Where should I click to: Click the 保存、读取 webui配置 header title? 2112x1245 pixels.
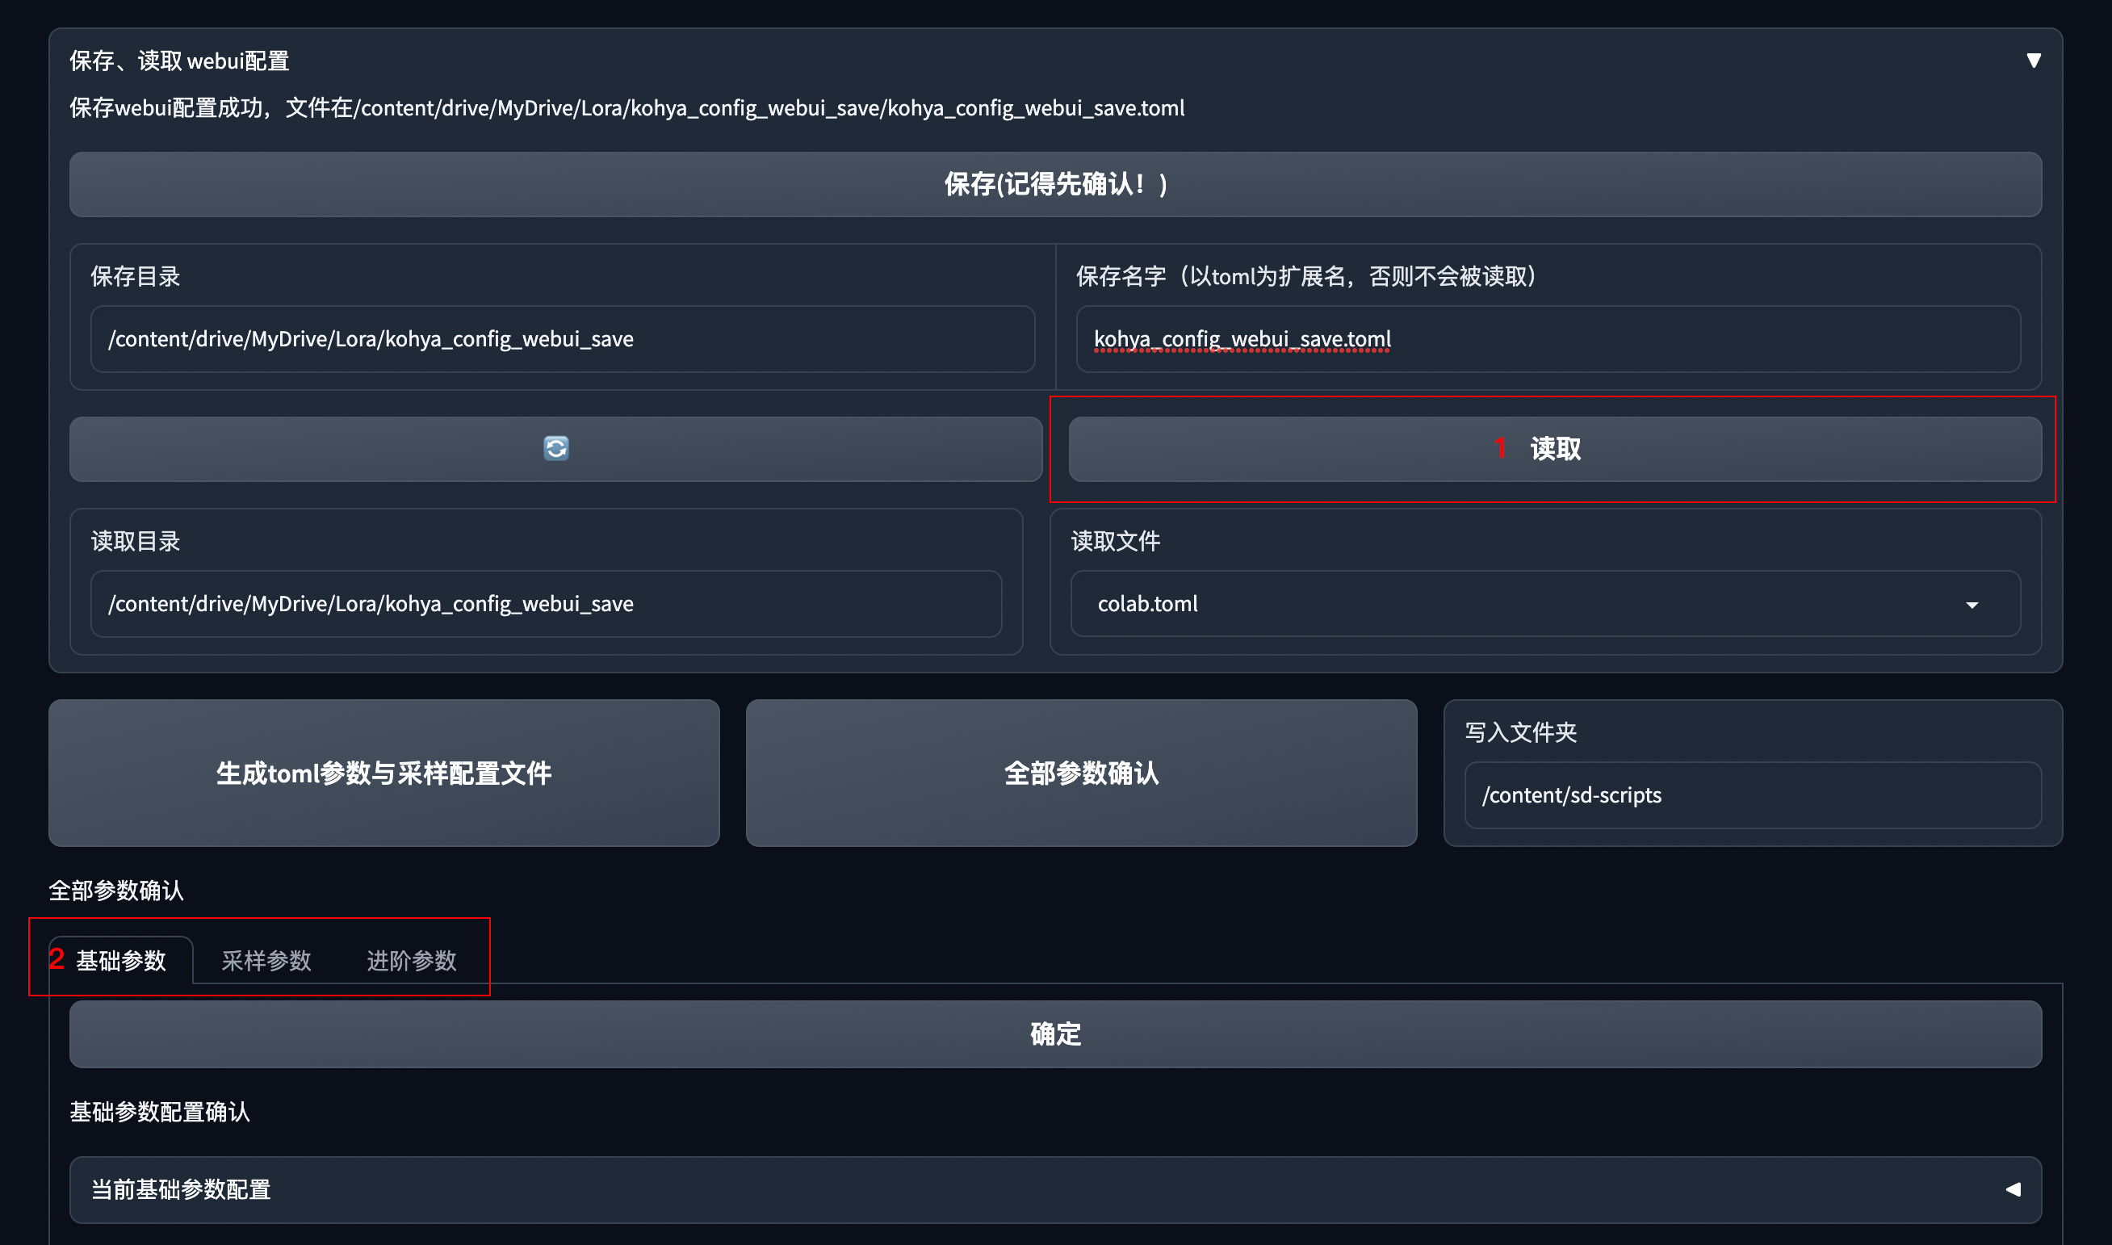click(179, 61)
